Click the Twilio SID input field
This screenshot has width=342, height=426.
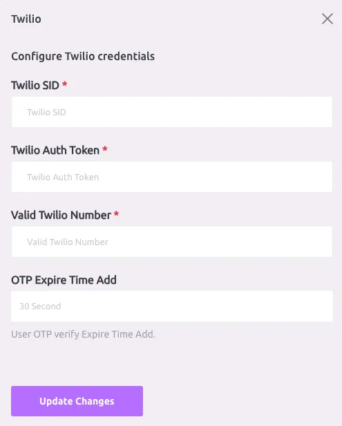click(172, 112)
